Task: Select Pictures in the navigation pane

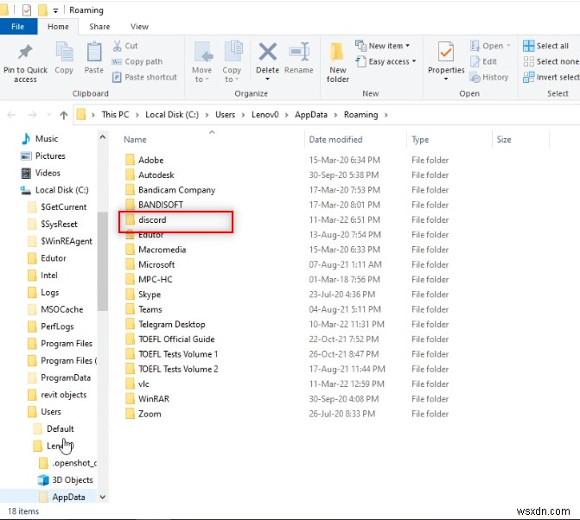Action: tap(43, 156)
